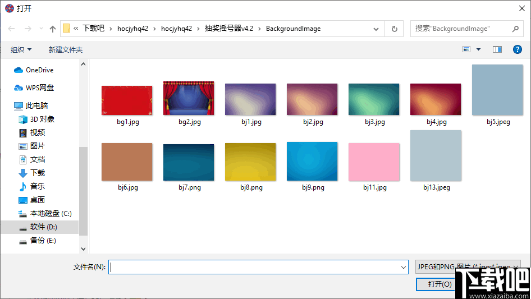
Task: Select bg2.jpg stage curtain thumbnail
Action: [x=189, y=98]
